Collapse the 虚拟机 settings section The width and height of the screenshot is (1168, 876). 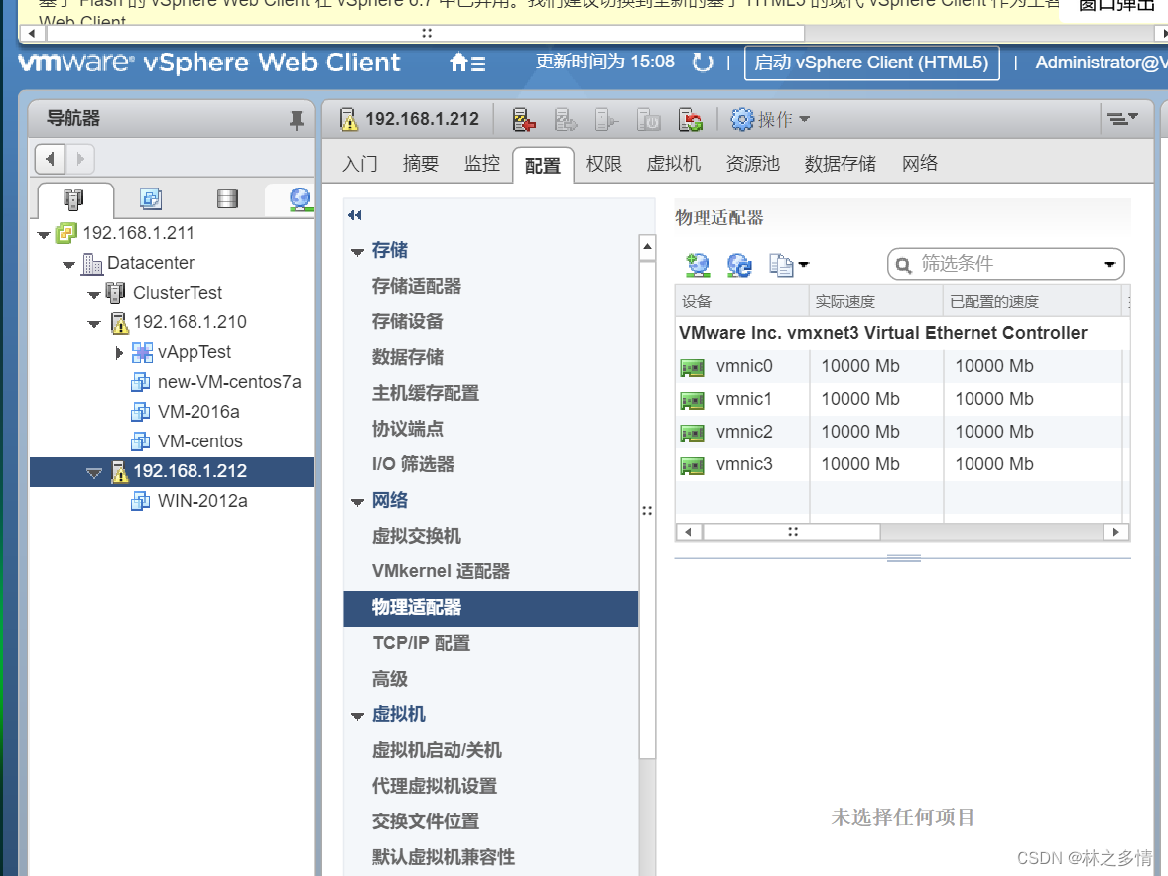coord(357,716)
